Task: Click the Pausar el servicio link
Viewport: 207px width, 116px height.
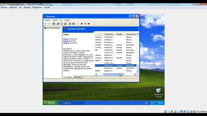Action: (66, 41)
